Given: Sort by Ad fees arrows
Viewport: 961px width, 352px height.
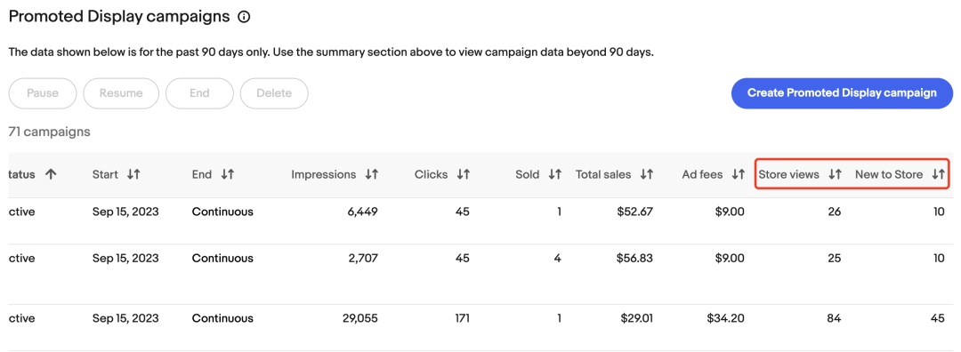Looking at the screenshot, I should [739, 174].
